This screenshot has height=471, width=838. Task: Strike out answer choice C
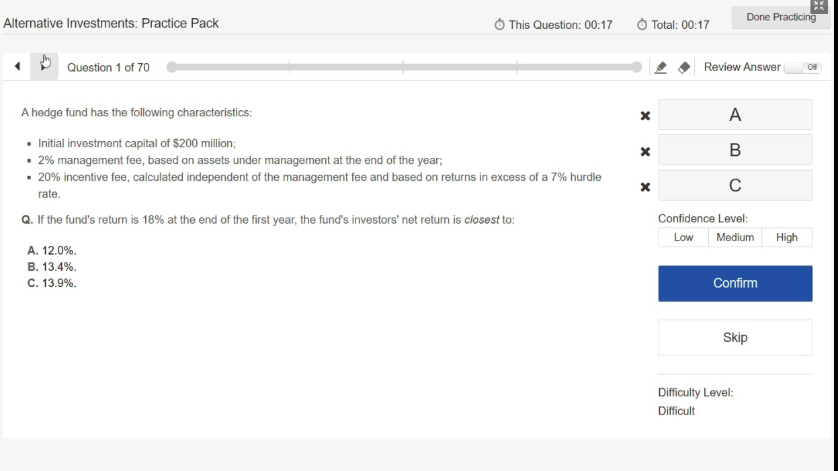645,187
